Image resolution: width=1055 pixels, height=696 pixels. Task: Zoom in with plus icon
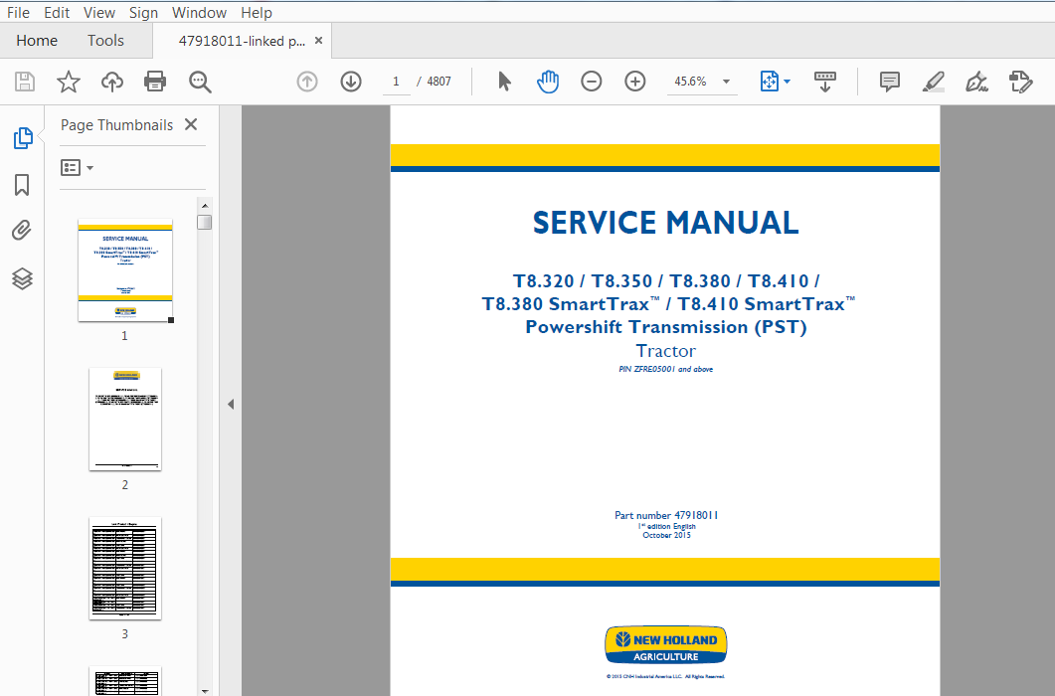pos(634,82)
